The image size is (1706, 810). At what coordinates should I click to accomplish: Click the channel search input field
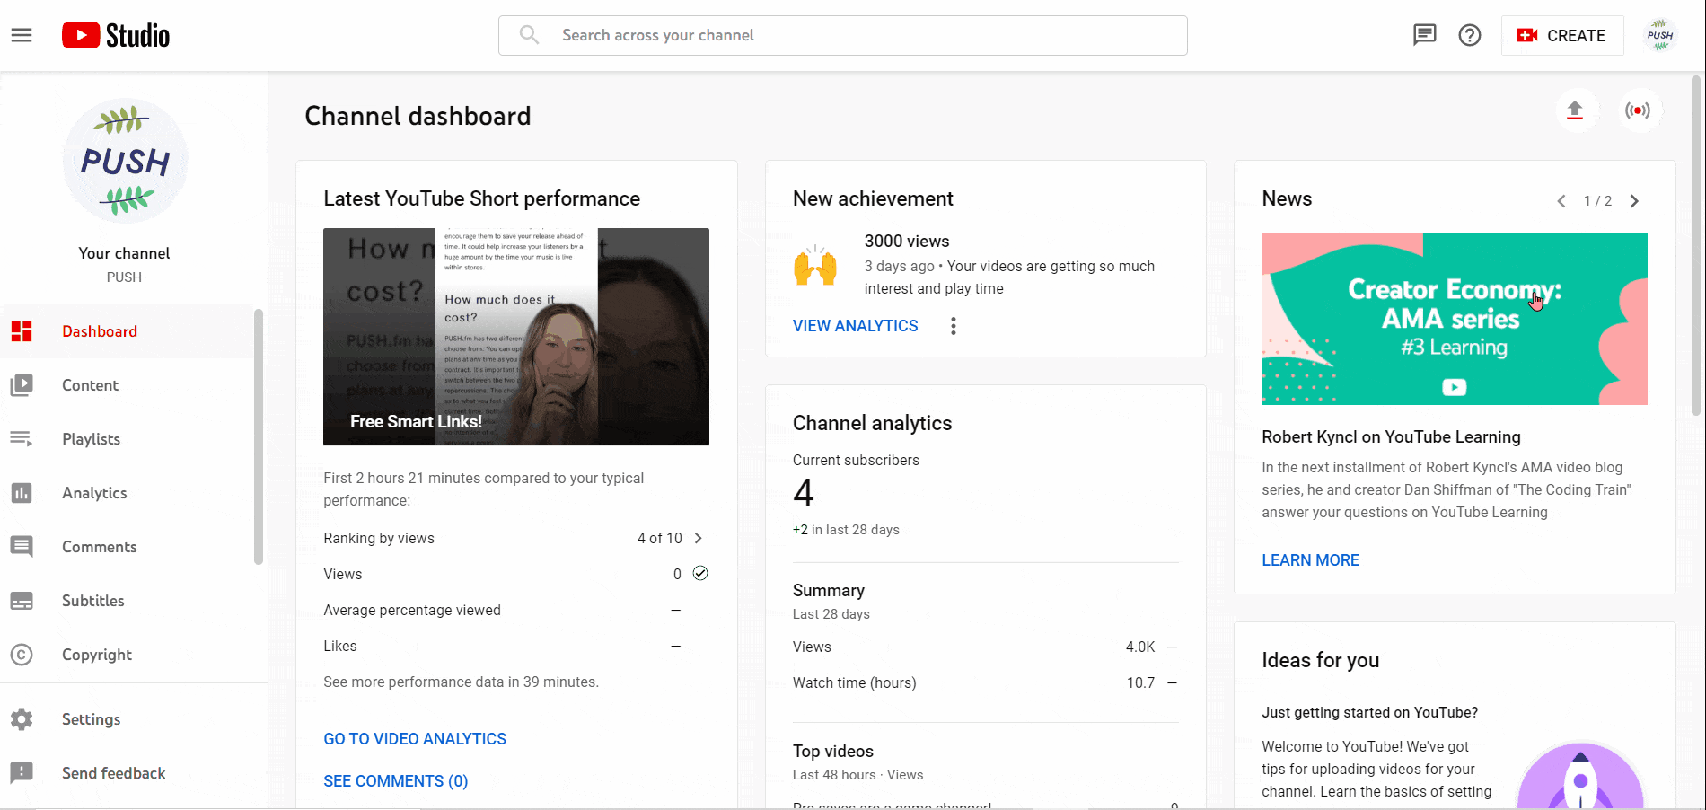tap(842, 35)
